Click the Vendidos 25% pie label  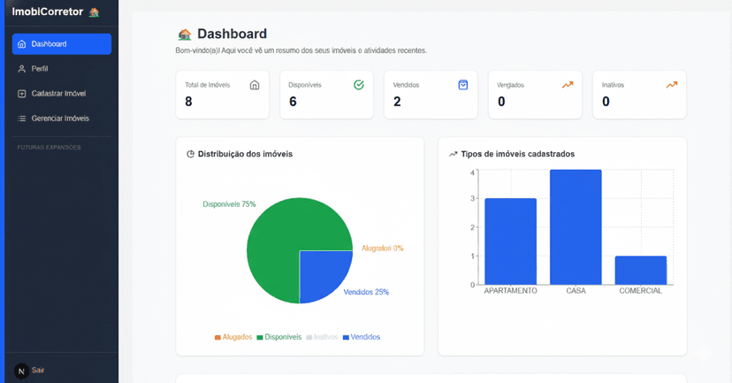click(366, 292)
